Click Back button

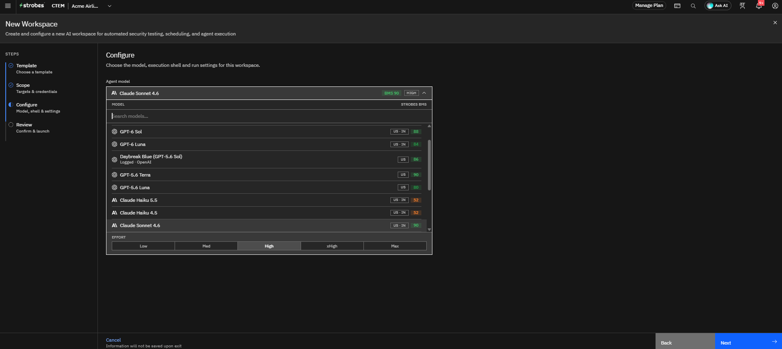pos(685,341)
